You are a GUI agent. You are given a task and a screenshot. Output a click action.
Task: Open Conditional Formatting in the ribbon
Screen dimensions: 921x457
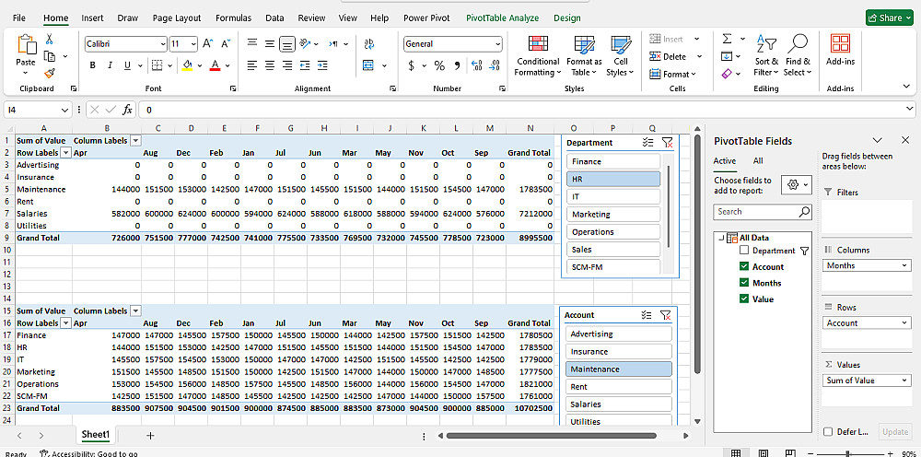point(537,55)
